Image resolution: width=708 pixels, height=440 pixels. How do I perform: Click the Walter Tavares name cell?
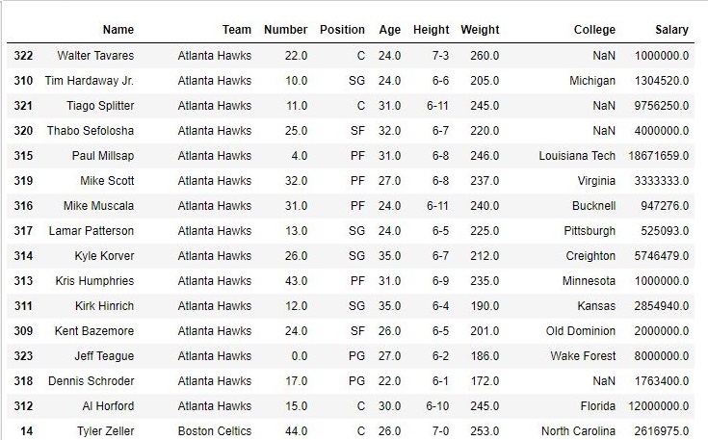95,56
